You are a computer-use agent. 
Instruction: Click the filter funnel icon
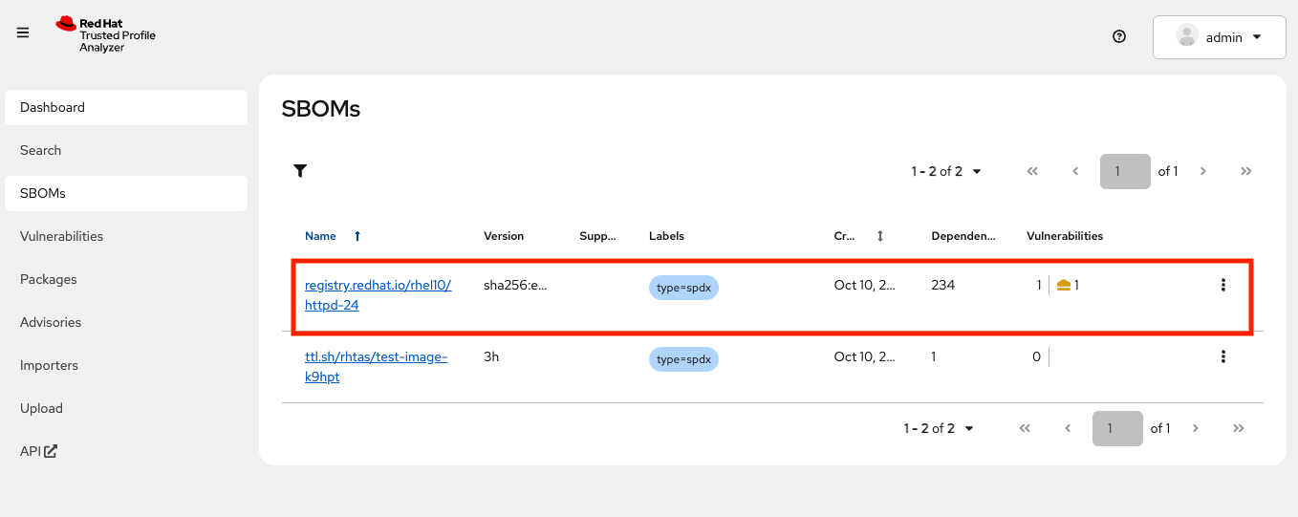(300, 171)
